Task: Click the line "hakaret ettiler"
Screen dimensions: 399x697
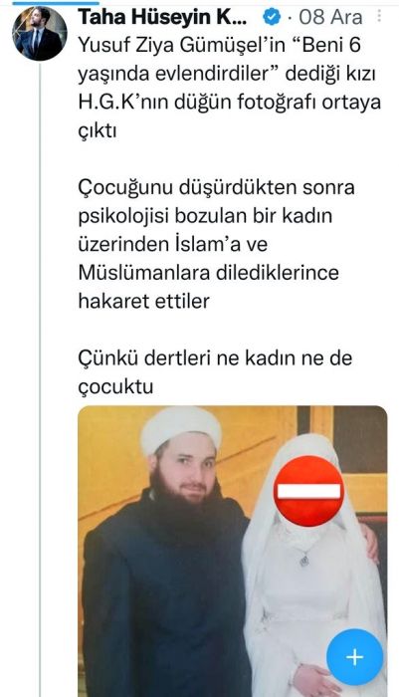Action: (144, 302)
